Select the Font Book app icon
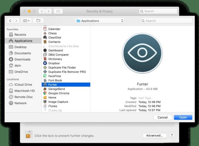The height and width of the screenshot is (146, 199). click(x=45, y=81)
